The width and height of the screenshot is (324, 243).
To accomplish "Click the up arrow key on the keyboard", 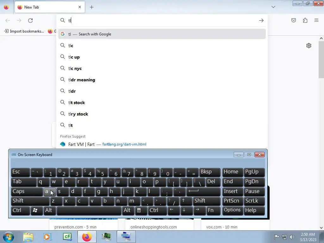I will coord(186,201).
